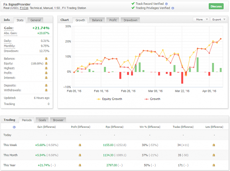Click the Abs. Gain label
230x171 pixels.
click(10, 33)
